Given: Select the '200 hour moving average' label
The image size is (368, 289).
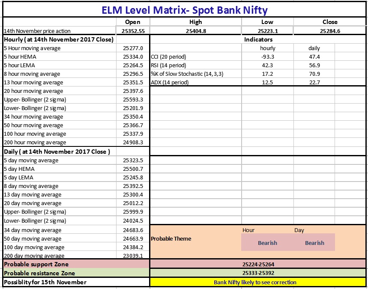Looking at the screenshot, I should tap(35, 143).
